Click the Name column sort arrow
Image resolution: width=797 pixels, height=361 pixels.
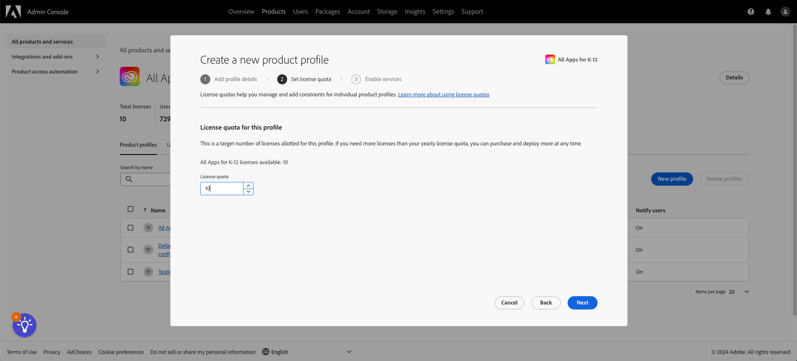[x=145, y=210]
